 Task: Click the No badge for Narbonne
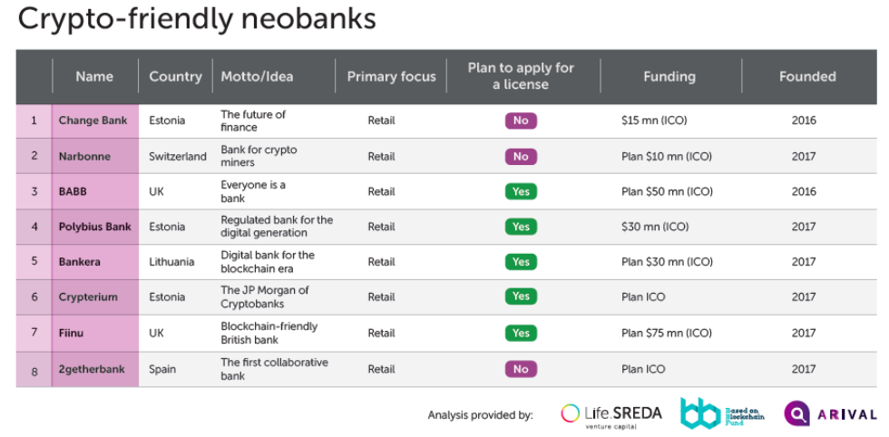click(x=521, y=156)
